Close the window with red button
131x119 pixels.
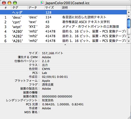pyautogui.click(x=4, y=3)
